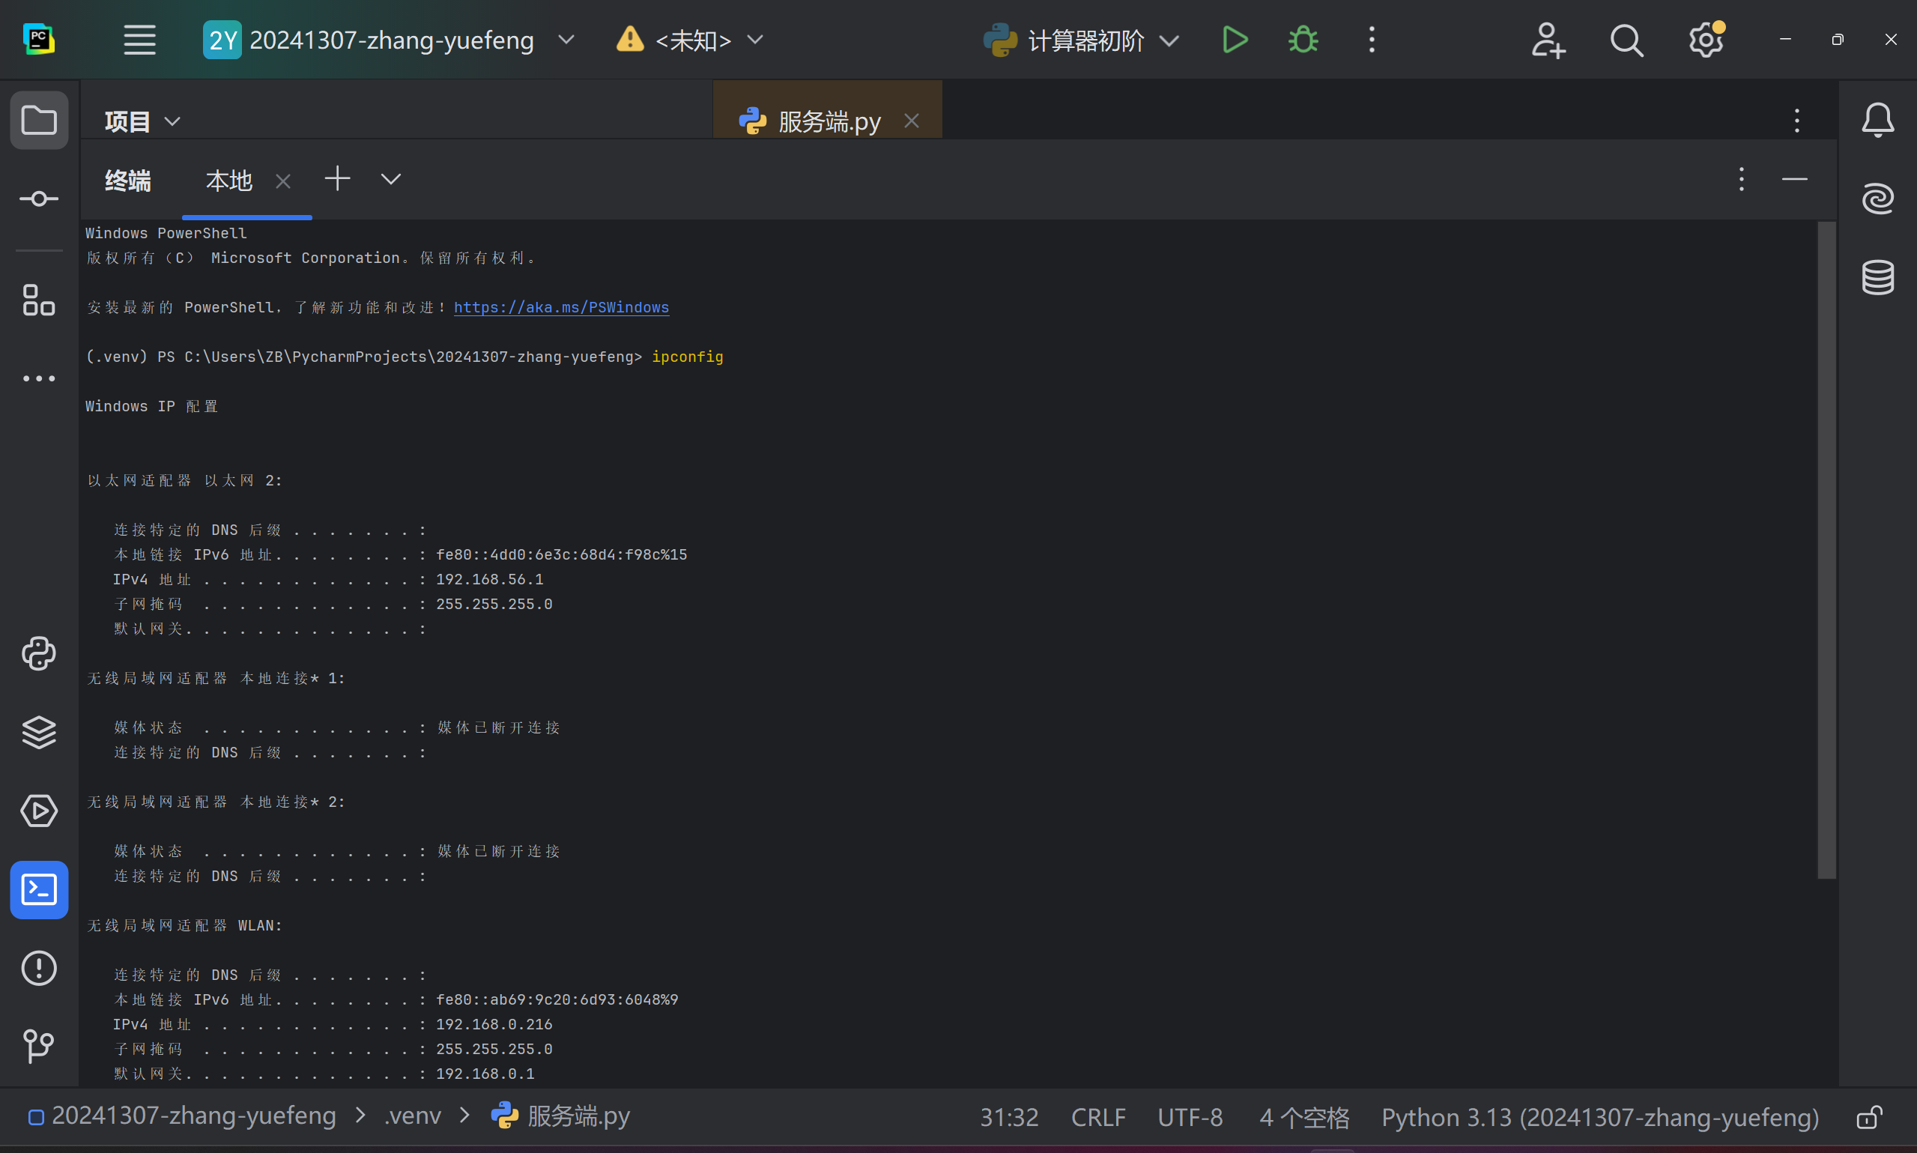The height and width of the screenshot is (1153, 1917).
Task: Open the Problems tool window icon
Action: (x=39, y=968)
